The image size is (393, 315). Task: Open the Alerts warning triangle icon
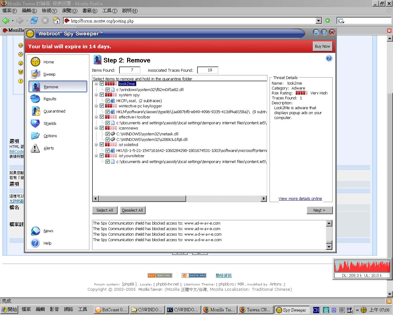[x=35, y=148]
